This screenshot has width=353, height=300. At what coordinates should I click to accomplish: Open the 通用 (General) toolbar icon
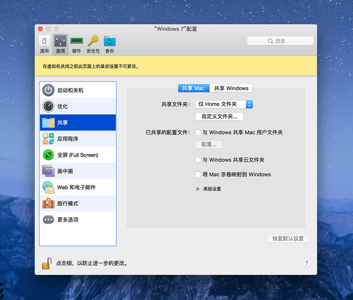(x=44, y=41)
